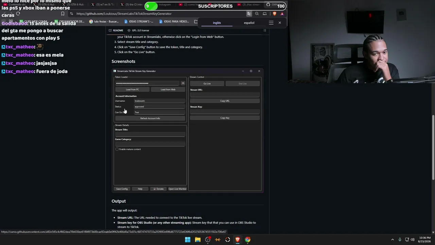This screenshot has height=245, width=435.
Task: Open the Brave Shields lion icon
Action: click(x=275, y=14)
